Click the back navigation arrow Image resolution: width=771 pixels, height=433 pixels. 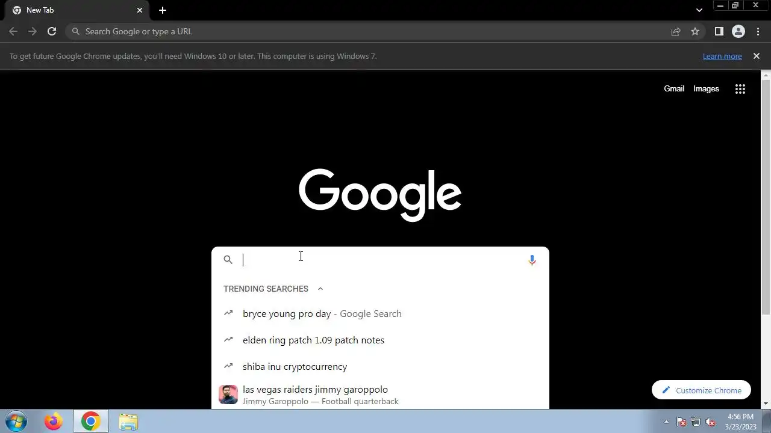pos(13,31)
